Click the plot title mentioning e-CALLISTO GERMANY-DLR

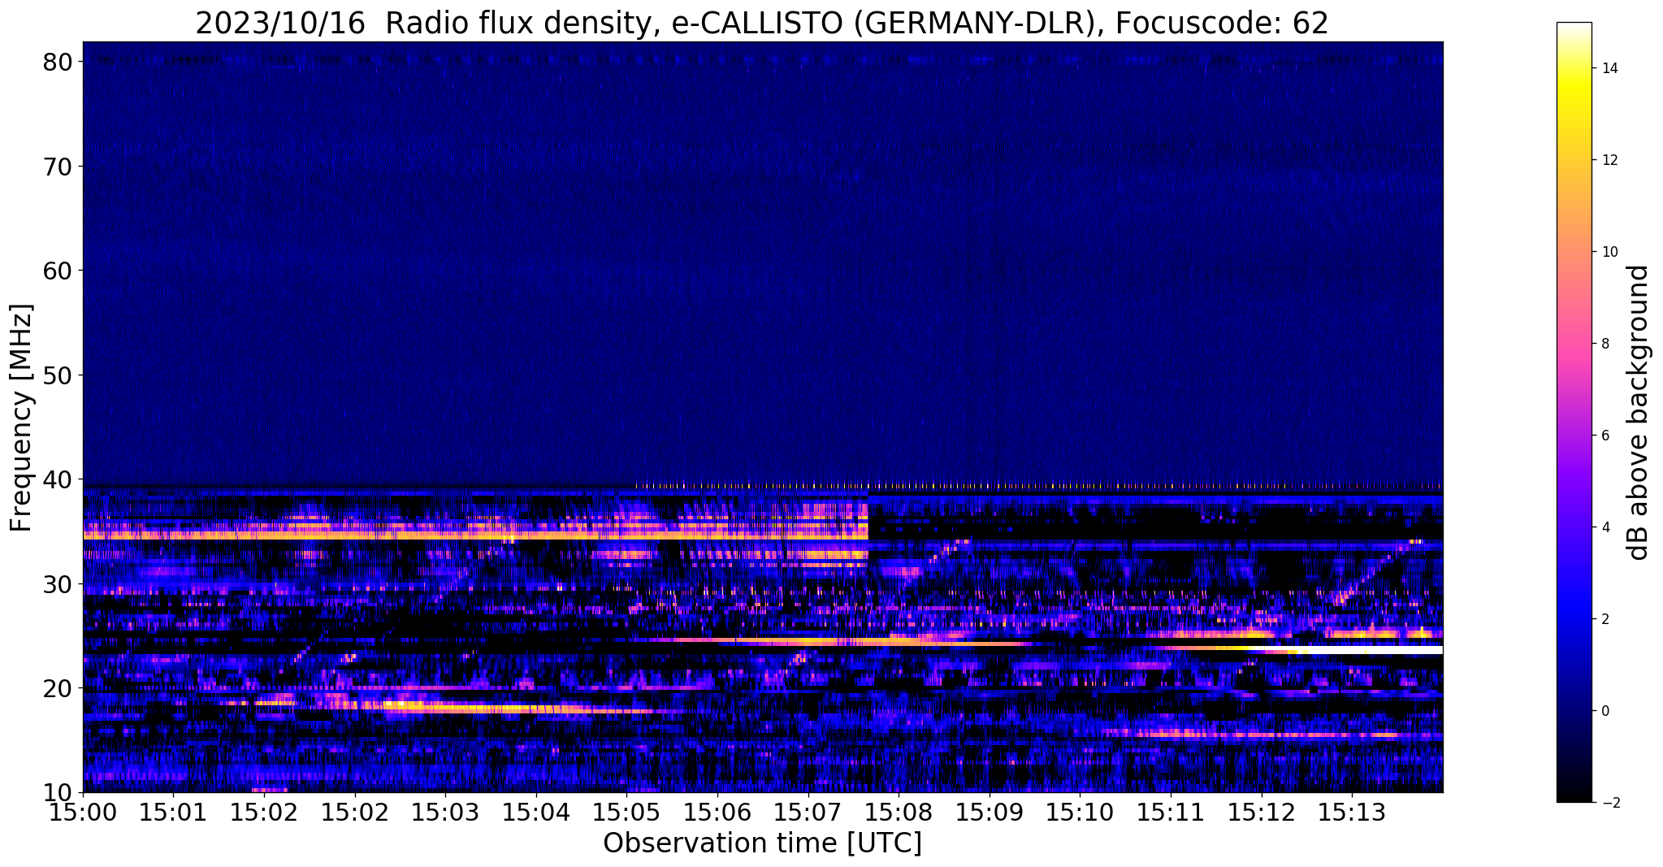[x=762, y=22]
